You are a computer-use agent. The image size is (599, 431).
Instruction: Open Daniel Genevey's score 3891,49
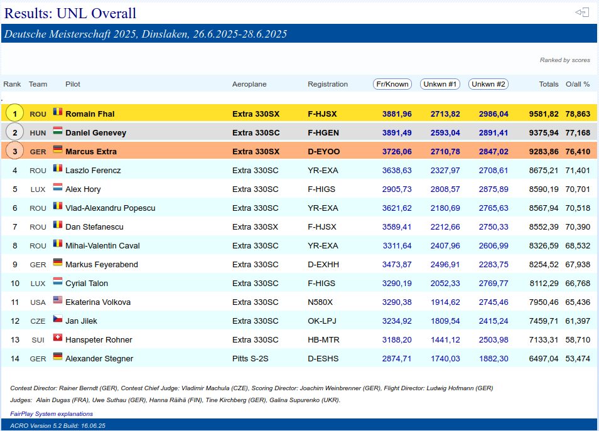[x=397, y=133]
